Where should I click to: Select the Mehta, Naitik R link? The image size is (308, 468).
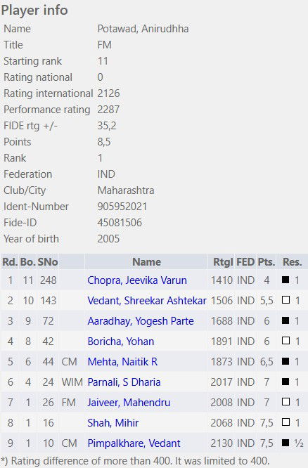click(122, 362)
